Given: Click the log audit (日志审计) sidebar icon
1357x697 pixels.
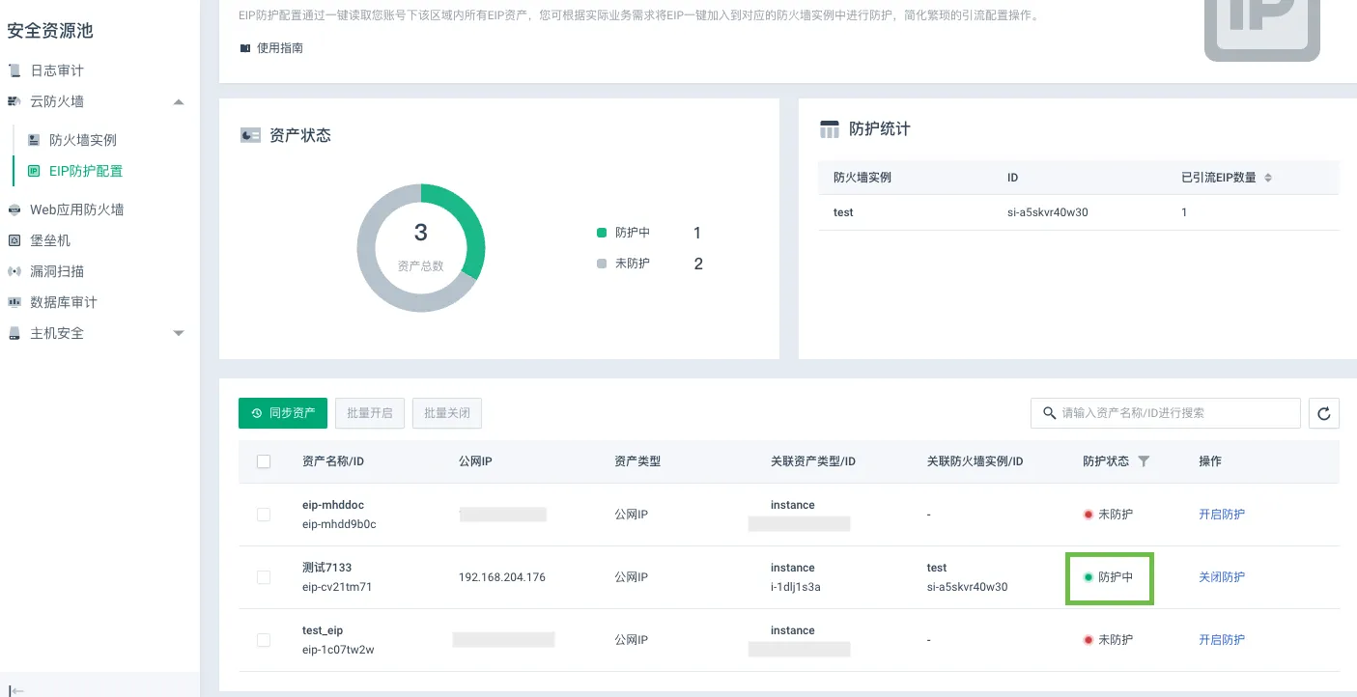Looking at the screenshot, I should point(14,70).
